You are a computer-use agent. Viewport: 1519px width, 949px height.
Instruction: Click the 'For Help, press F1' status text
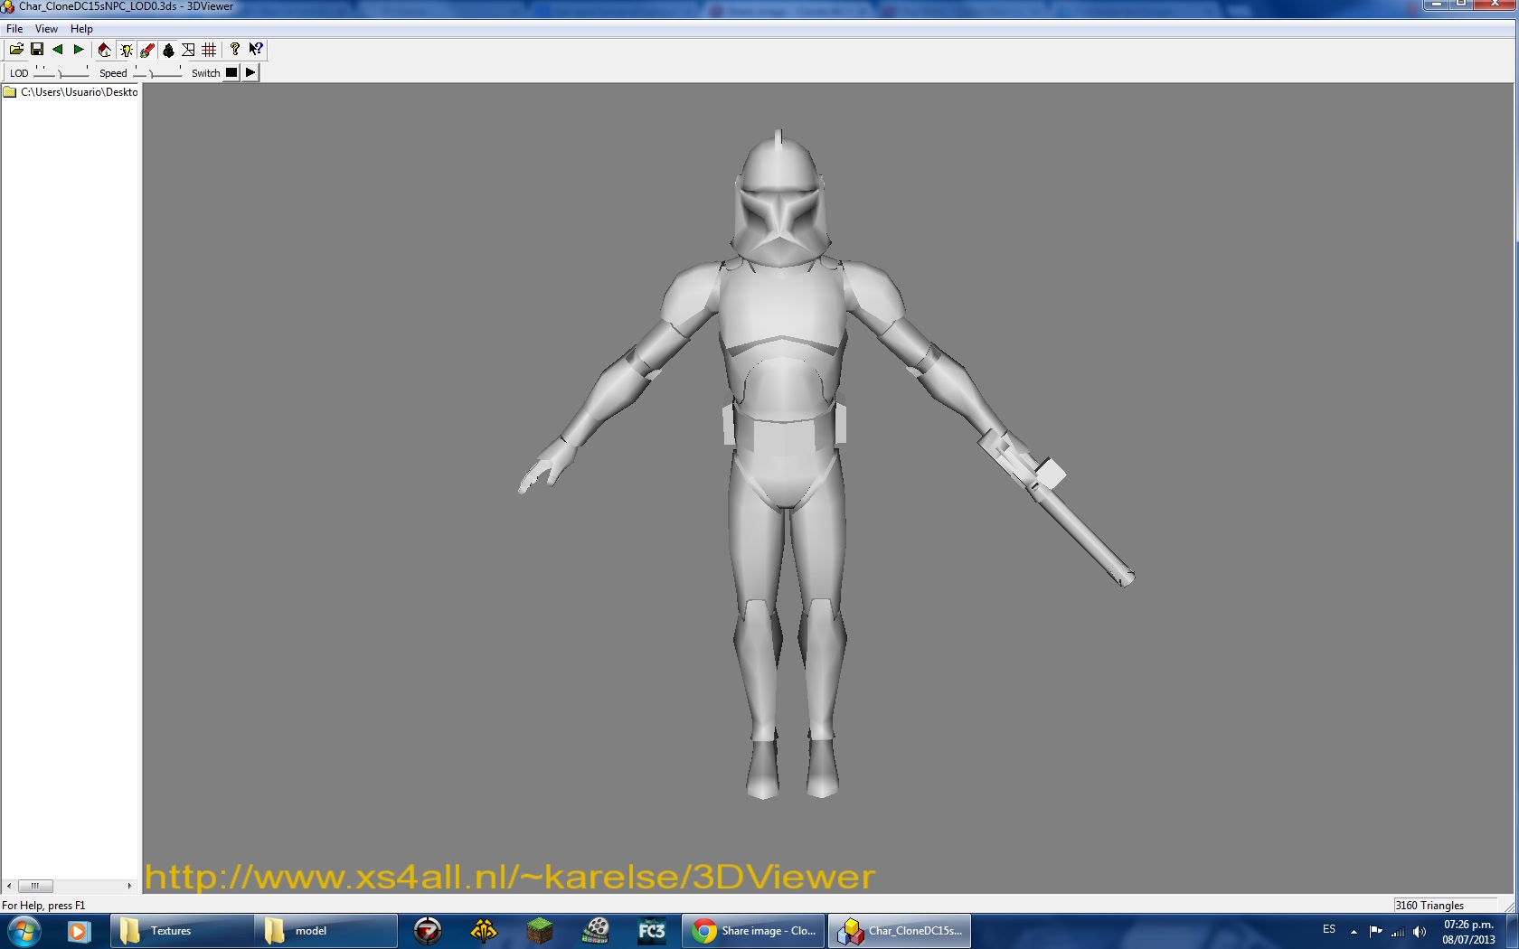(43, 906)
